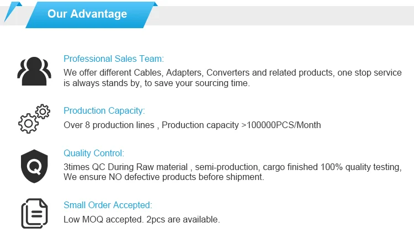Select the blue 'Our Advantage' banner tab
Screen dimensions: 414x249
[x=88, y=14]
